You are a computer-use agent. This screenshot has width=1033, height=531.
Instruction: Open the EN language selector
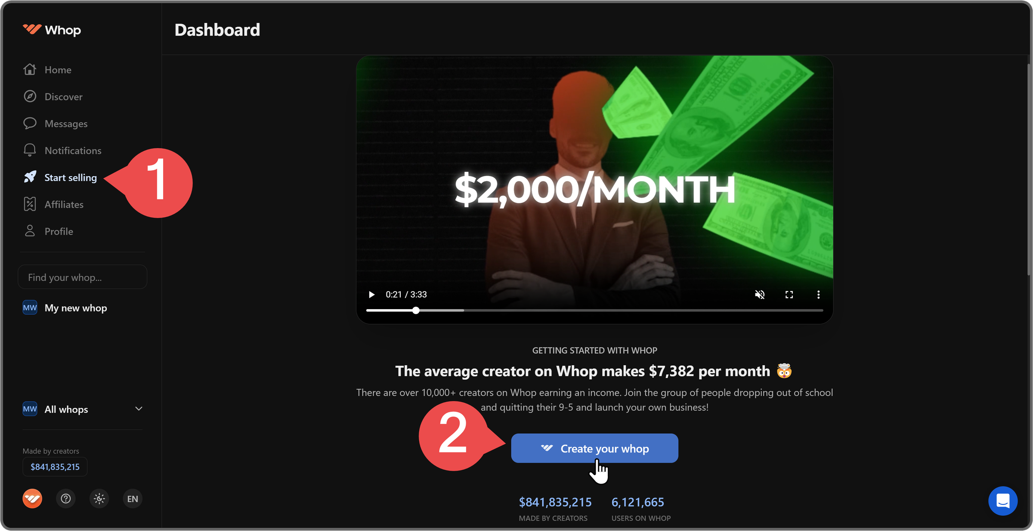tap(133, 499)
